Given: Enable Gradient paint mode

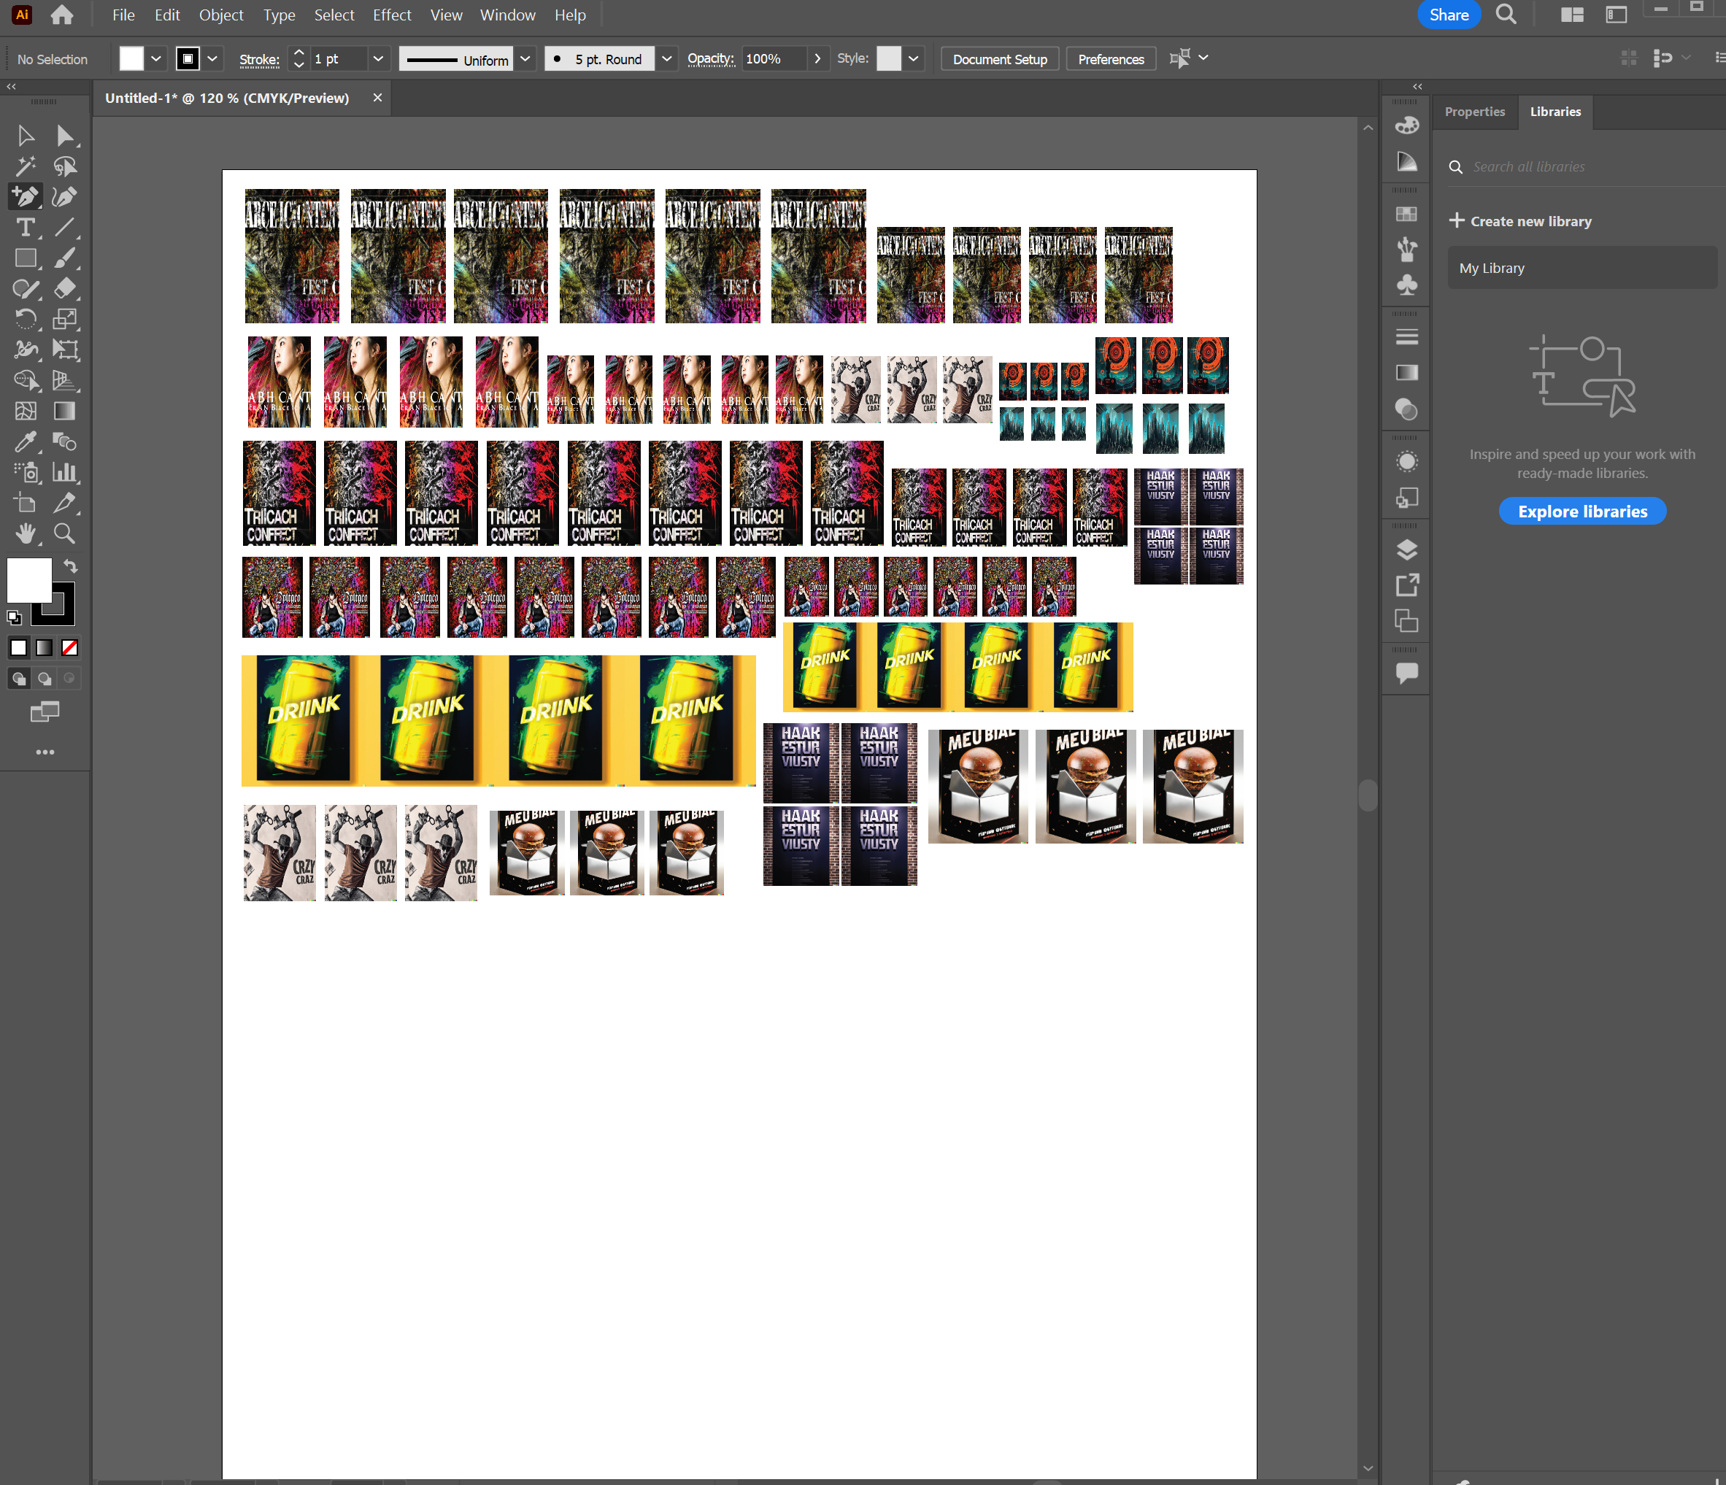Looking at the screenshot, I should (44, 648).
